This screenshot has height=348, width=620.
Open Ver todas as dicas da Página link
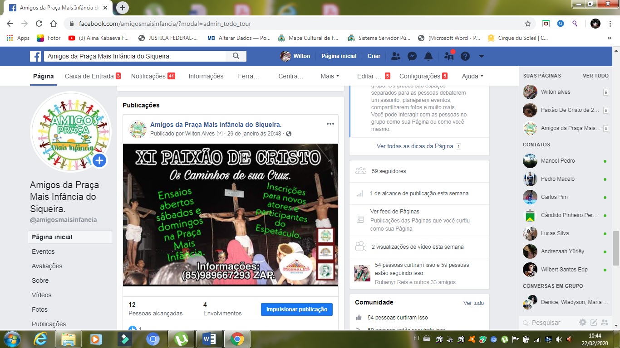(415, 146)
